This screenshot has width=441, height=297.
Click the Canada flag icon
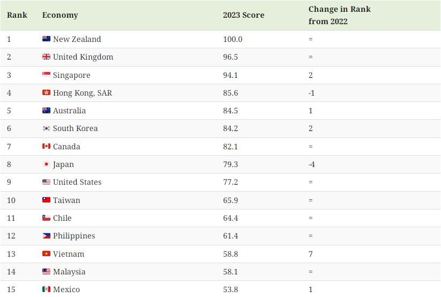(46, 147)
